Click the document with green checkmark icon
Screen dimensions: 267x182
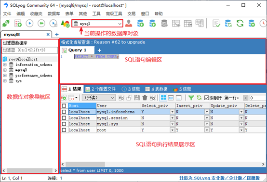pyautogui.click(x=216, y=23)
